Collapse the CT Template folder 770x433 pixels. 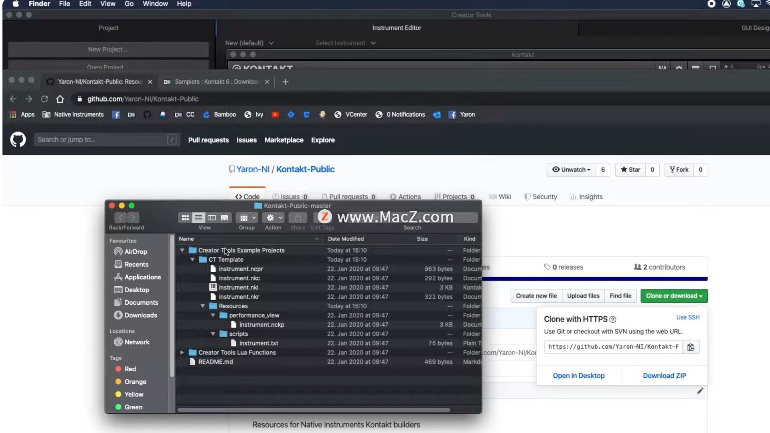click(192, 260)
